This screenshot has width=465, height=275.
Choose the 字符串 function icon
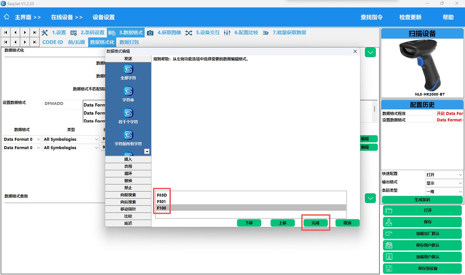tap(128, 91)
